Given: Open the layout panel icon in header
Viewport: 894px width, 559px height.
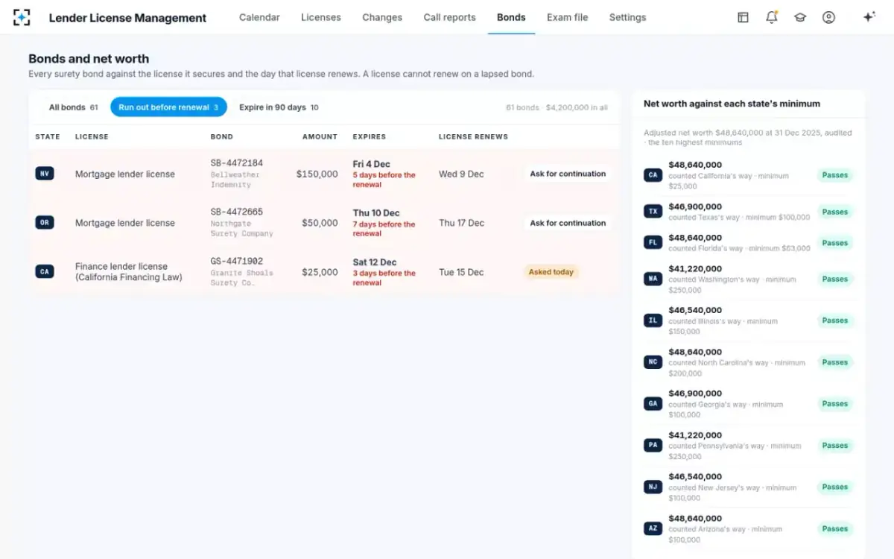Looking at the screenshot, I should (743, 17).
